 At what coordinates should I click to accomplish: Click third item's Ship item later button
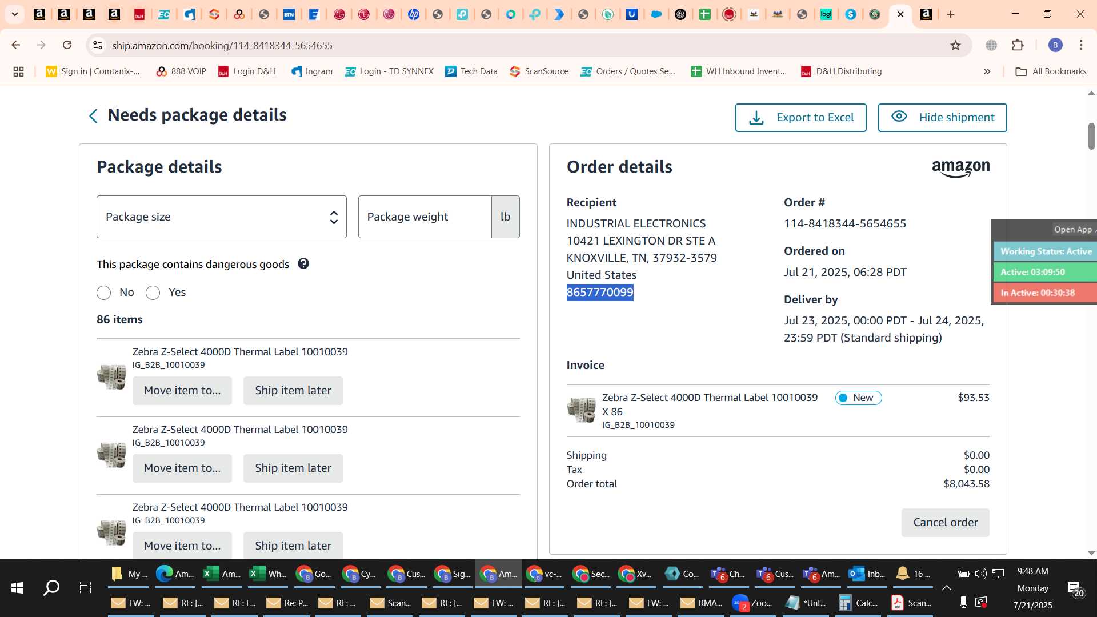[x=293, y=546]
